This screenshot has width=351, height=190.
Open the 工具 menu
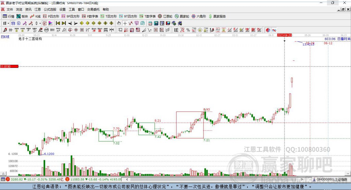(72, 9)
